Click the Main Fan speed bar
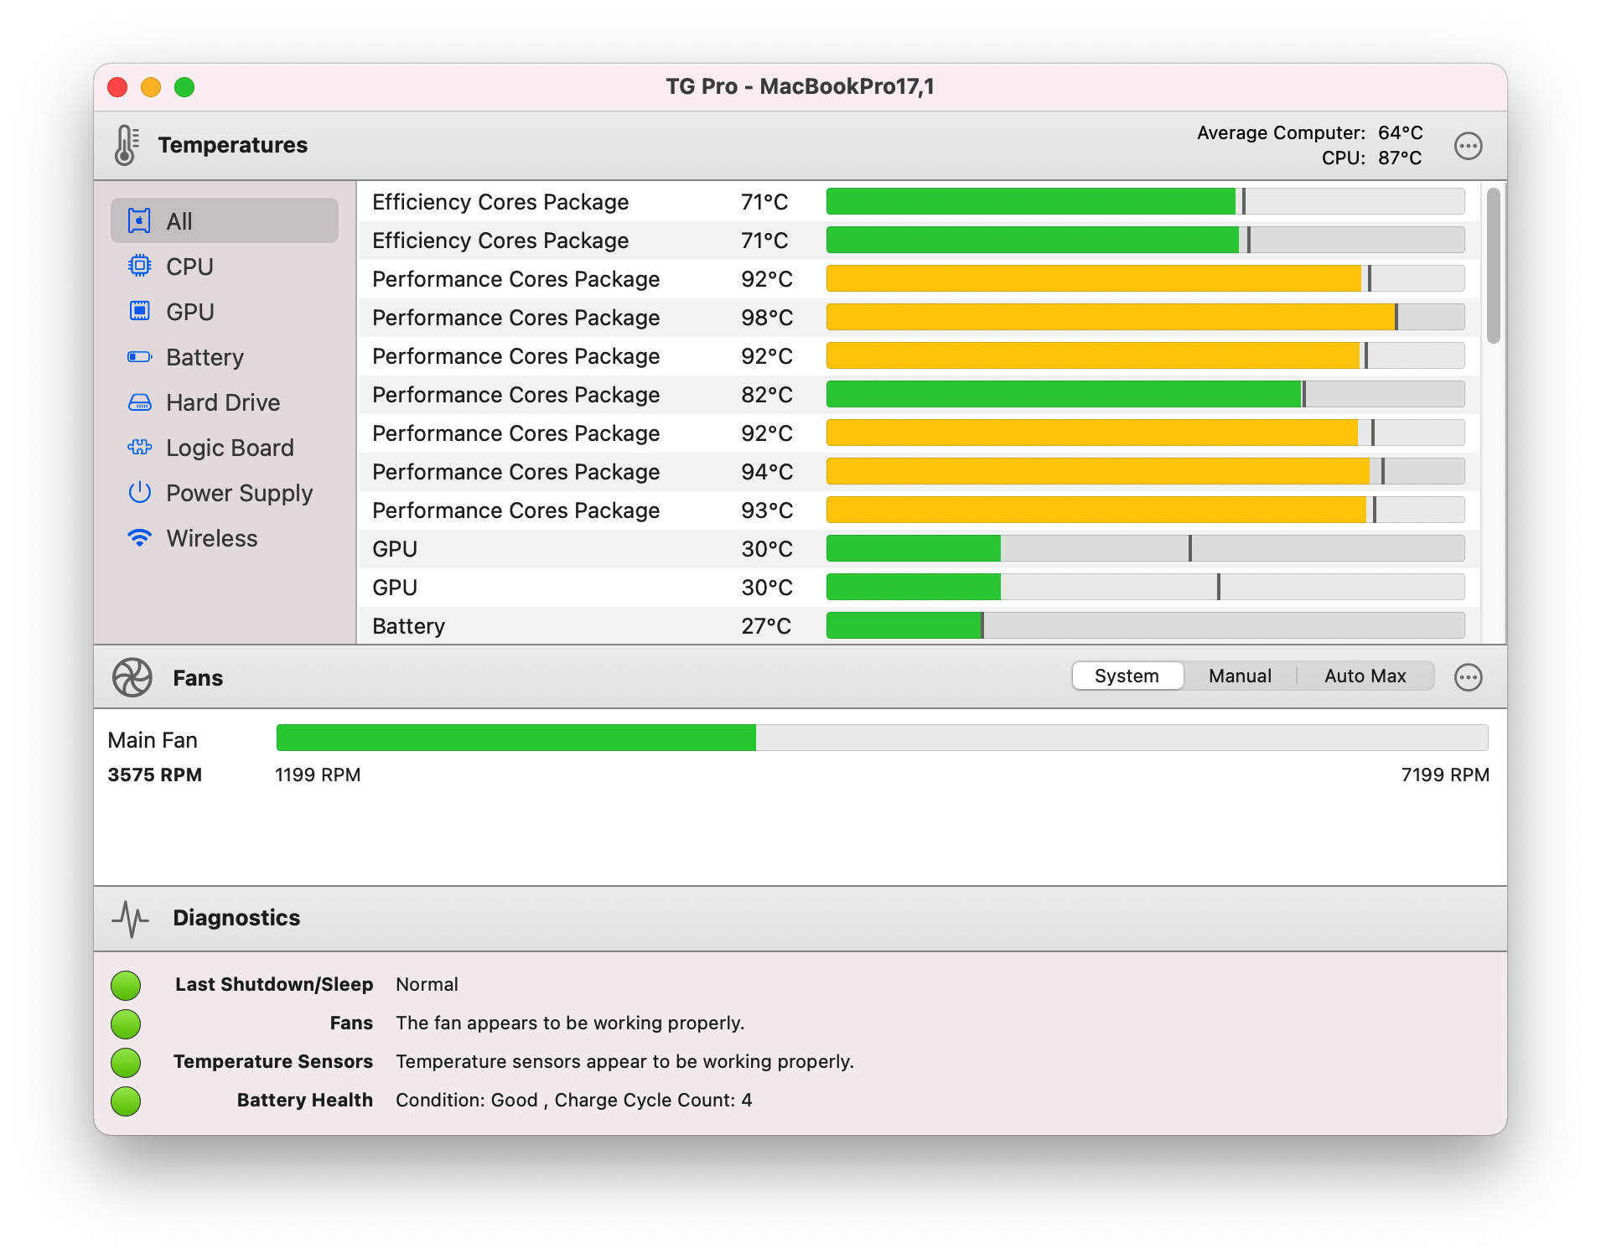The height and width of the screenshot is (1259, 1601). [882, 738]
